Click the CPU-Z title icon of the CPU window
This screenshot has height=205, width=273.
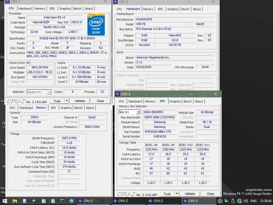8,1
